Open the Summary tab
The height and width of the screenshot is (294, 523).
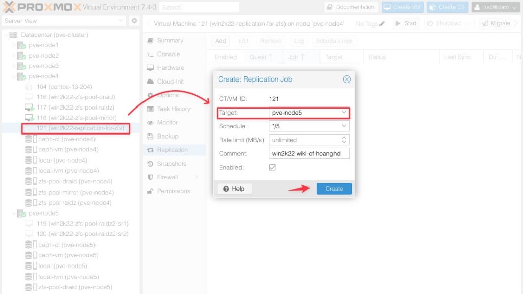click(175, 40)
